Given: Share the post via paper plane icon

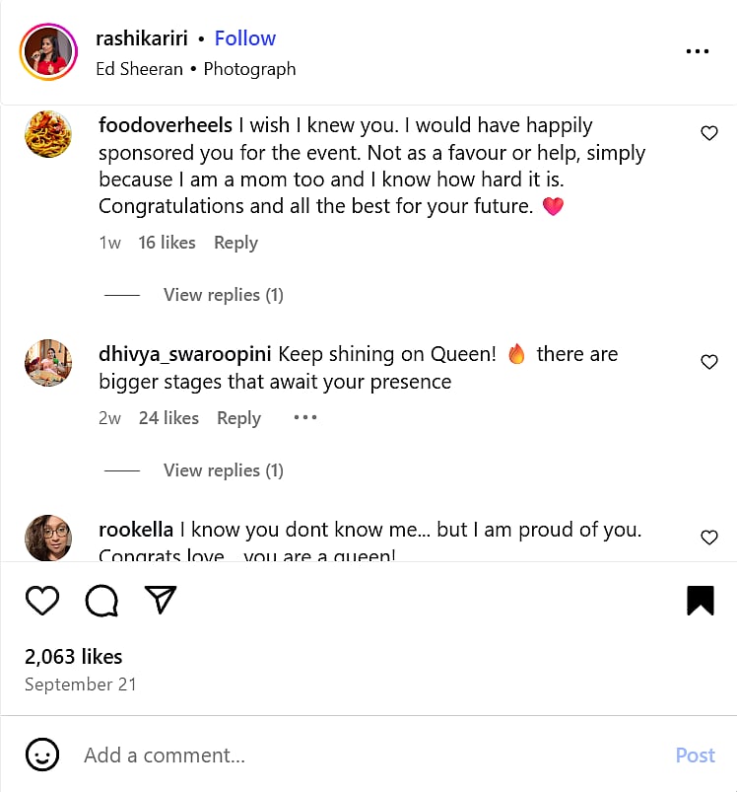Looking at the screenshot, I should pos(161,600).
